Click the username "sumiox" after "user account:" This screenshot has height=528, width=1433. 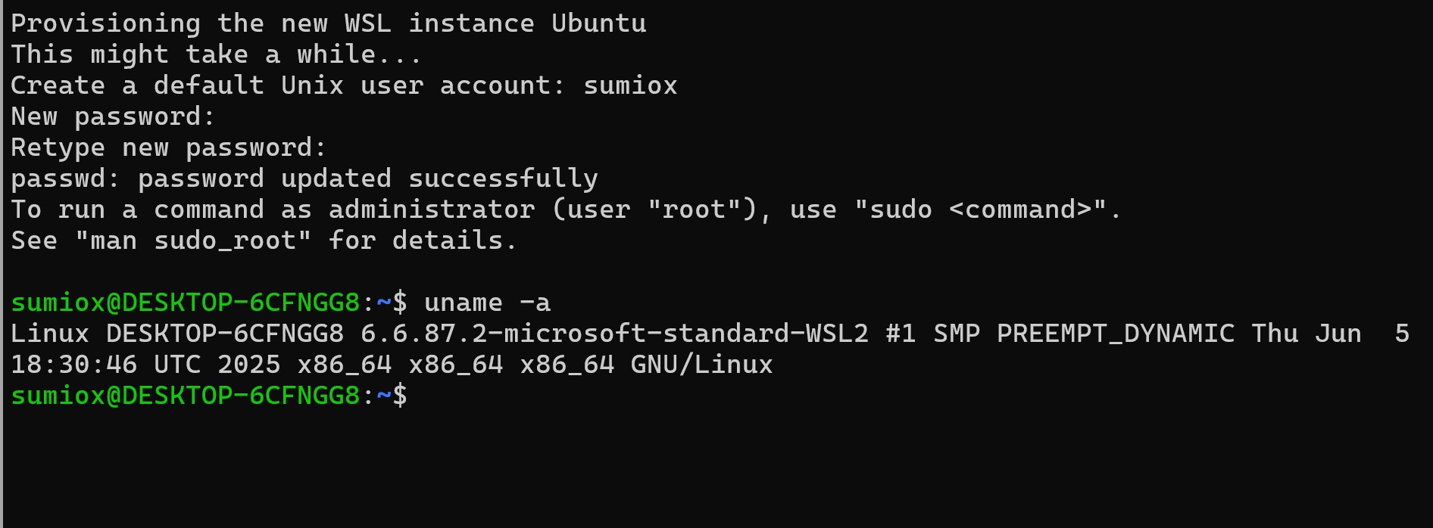[x=630, y=85]
